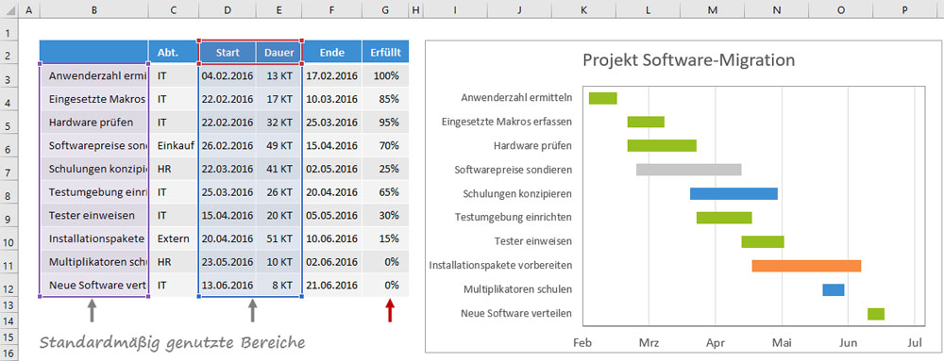Select the Hardware prüfen task cell
This screenshot has height=361, width=944.
93,122
